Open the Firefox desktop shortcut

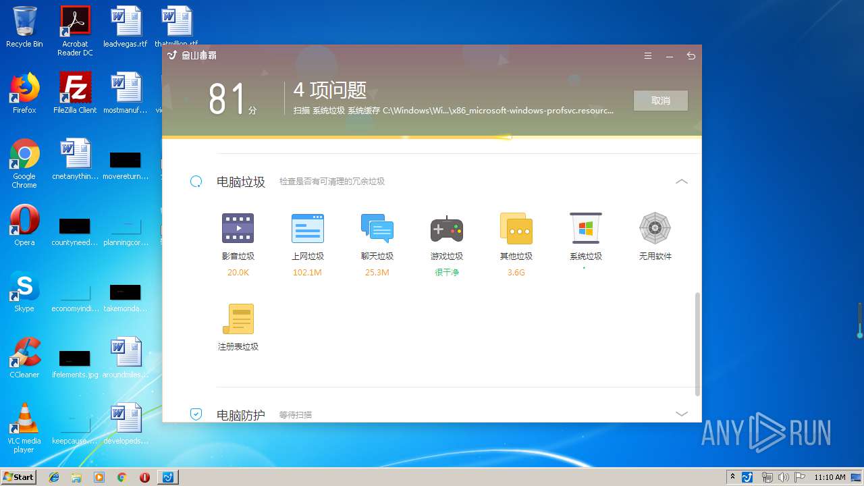(24, 93)
